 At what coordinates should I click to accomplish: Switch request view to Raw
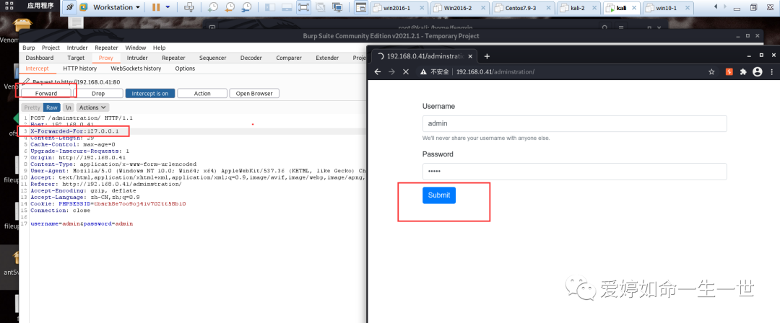52,107
